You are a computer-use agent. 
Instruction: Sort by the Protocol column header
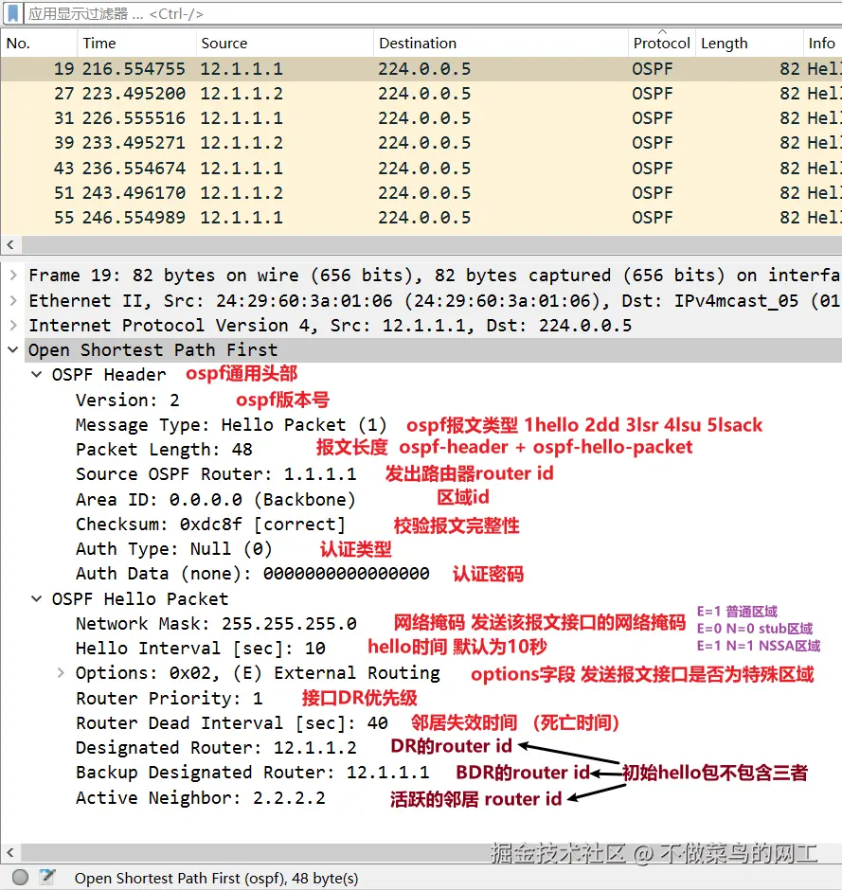point(661,44)
